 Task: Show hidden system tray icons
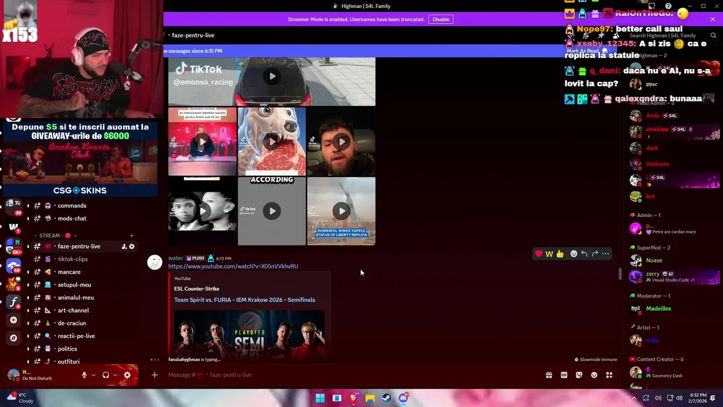(x=634, y=398)
